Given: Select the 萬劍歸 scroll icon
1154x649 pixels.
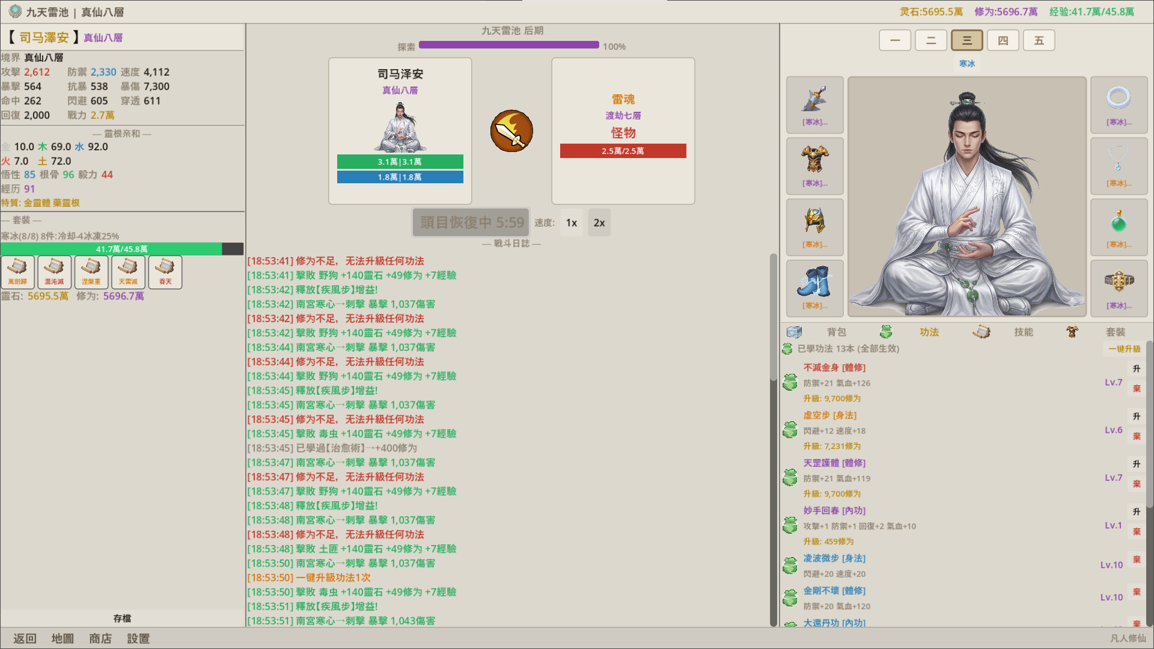Looking at the screenshot, I should tap(18, 272).
